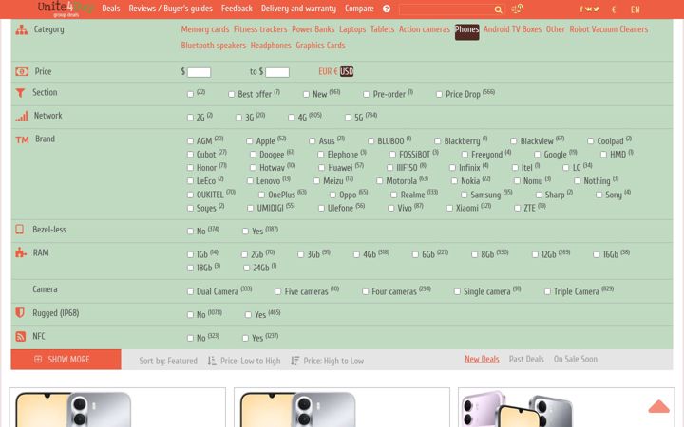Viewport: 684px width, 427px height.
Task: Check the OnePlus brand checkbox
Action: [261, 195]
